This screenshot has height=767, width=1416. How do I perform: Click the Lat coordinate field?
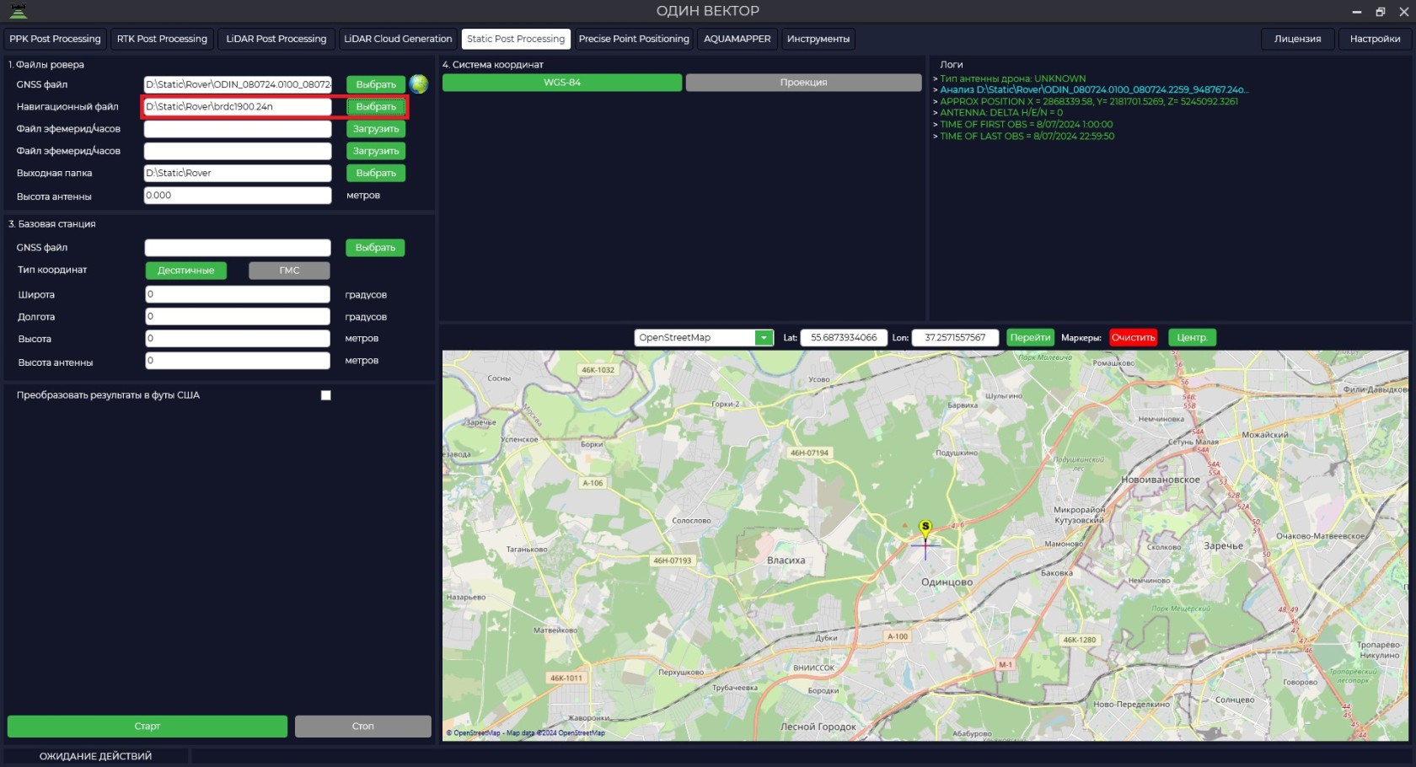coord(844,338)
